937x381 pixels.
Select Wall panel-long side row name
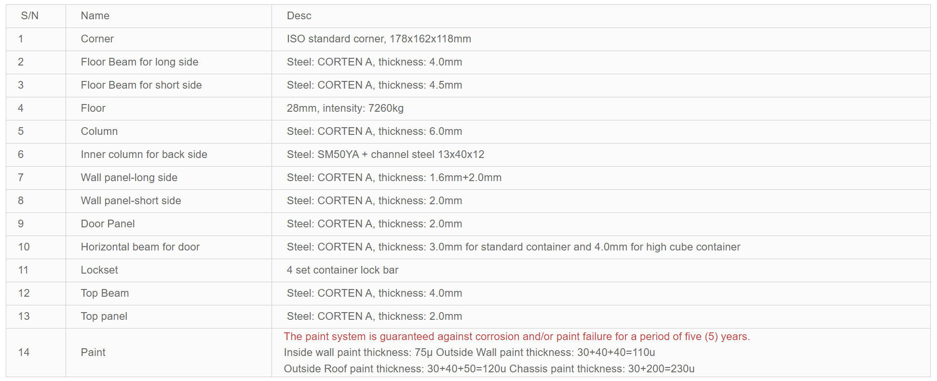(129, 178)
